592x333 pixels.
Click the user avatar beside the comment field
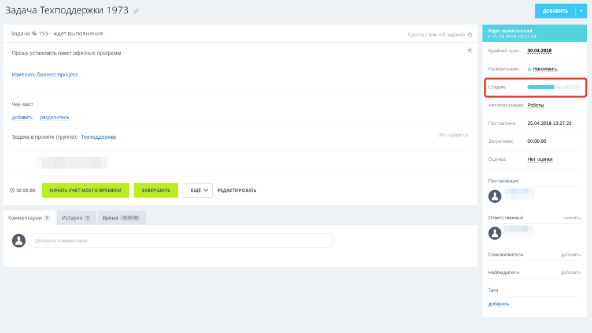click(18, 240)
